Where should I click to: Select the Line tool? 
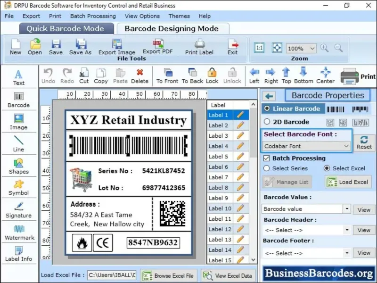coord(18,144)
